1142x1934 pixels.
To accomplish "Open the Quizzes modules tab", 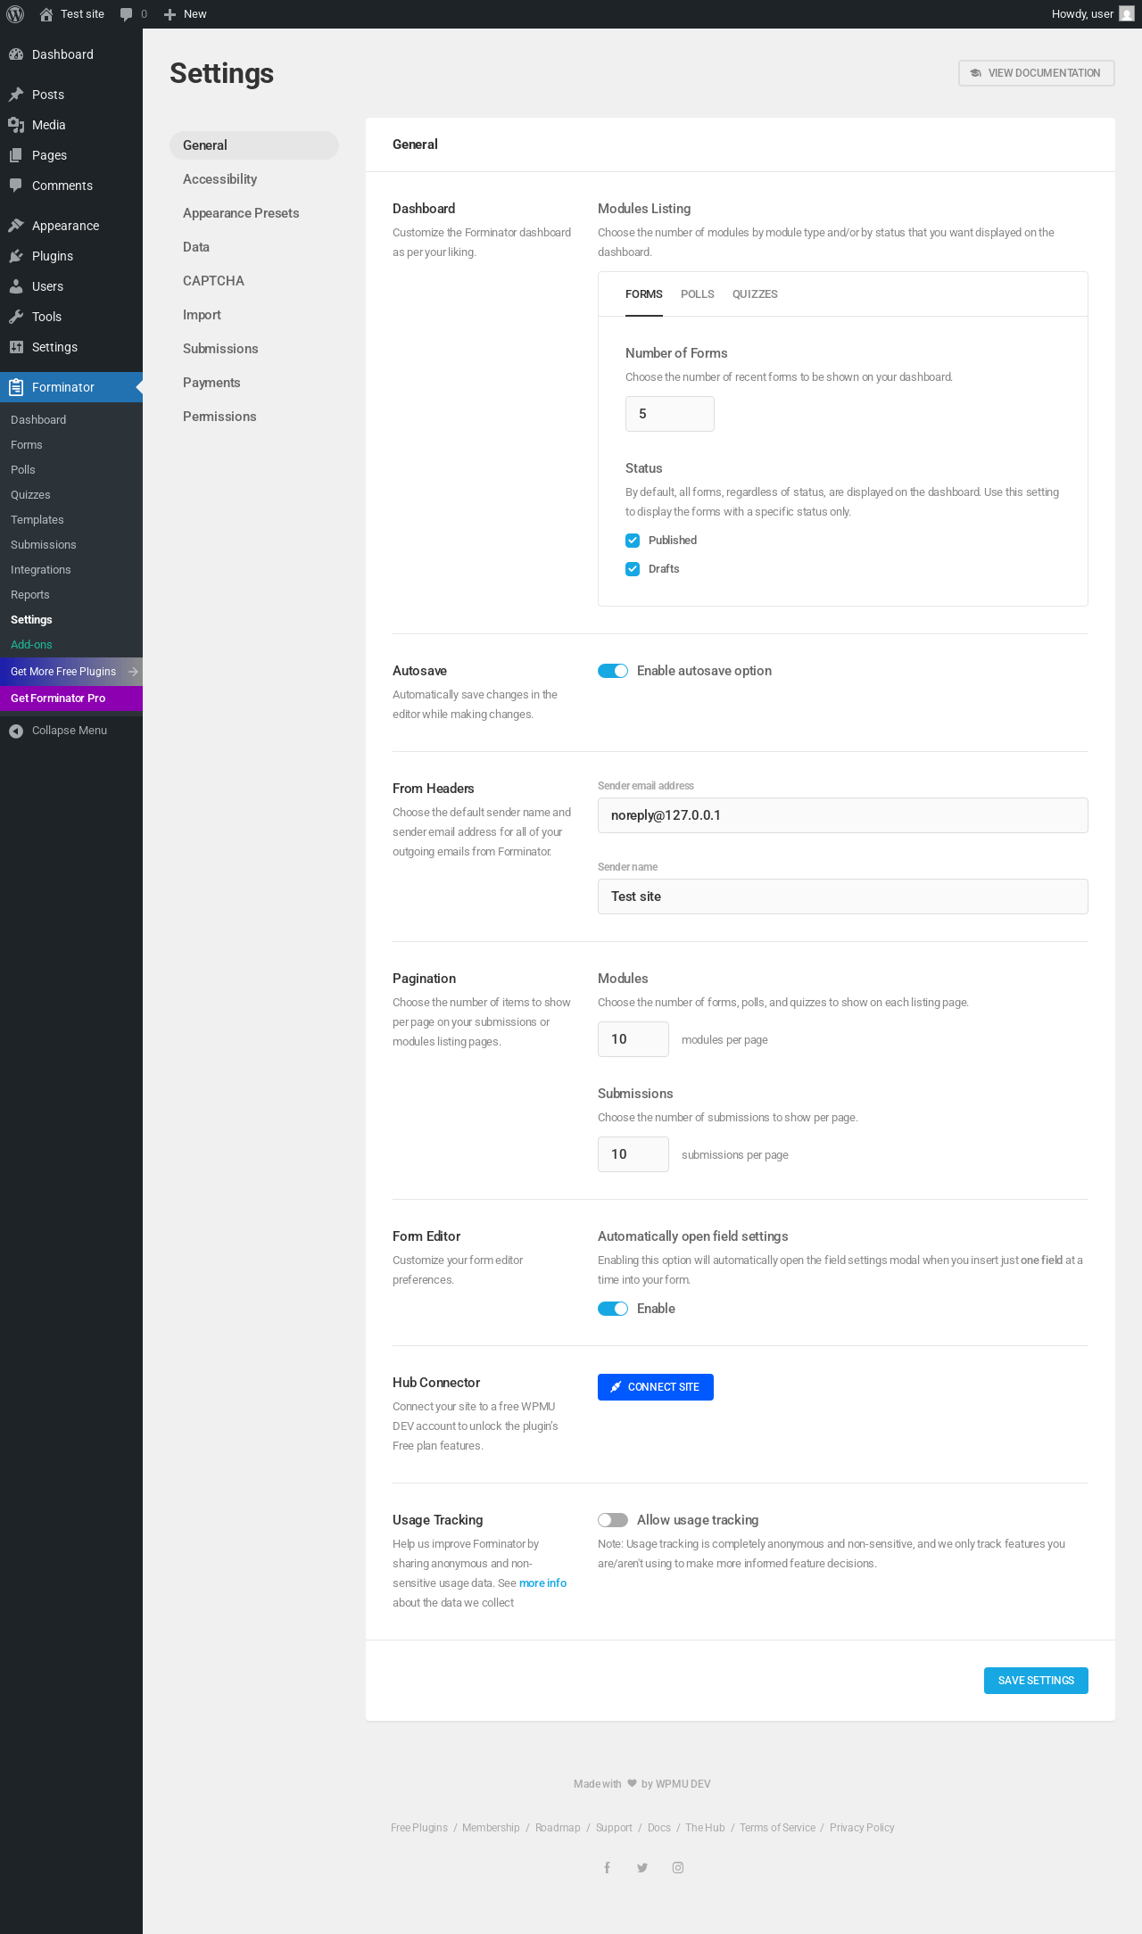I will (755, 294).
